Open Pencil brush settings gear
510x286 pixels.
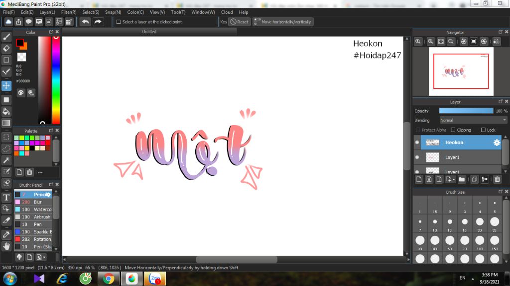click(x=48, y=195)
